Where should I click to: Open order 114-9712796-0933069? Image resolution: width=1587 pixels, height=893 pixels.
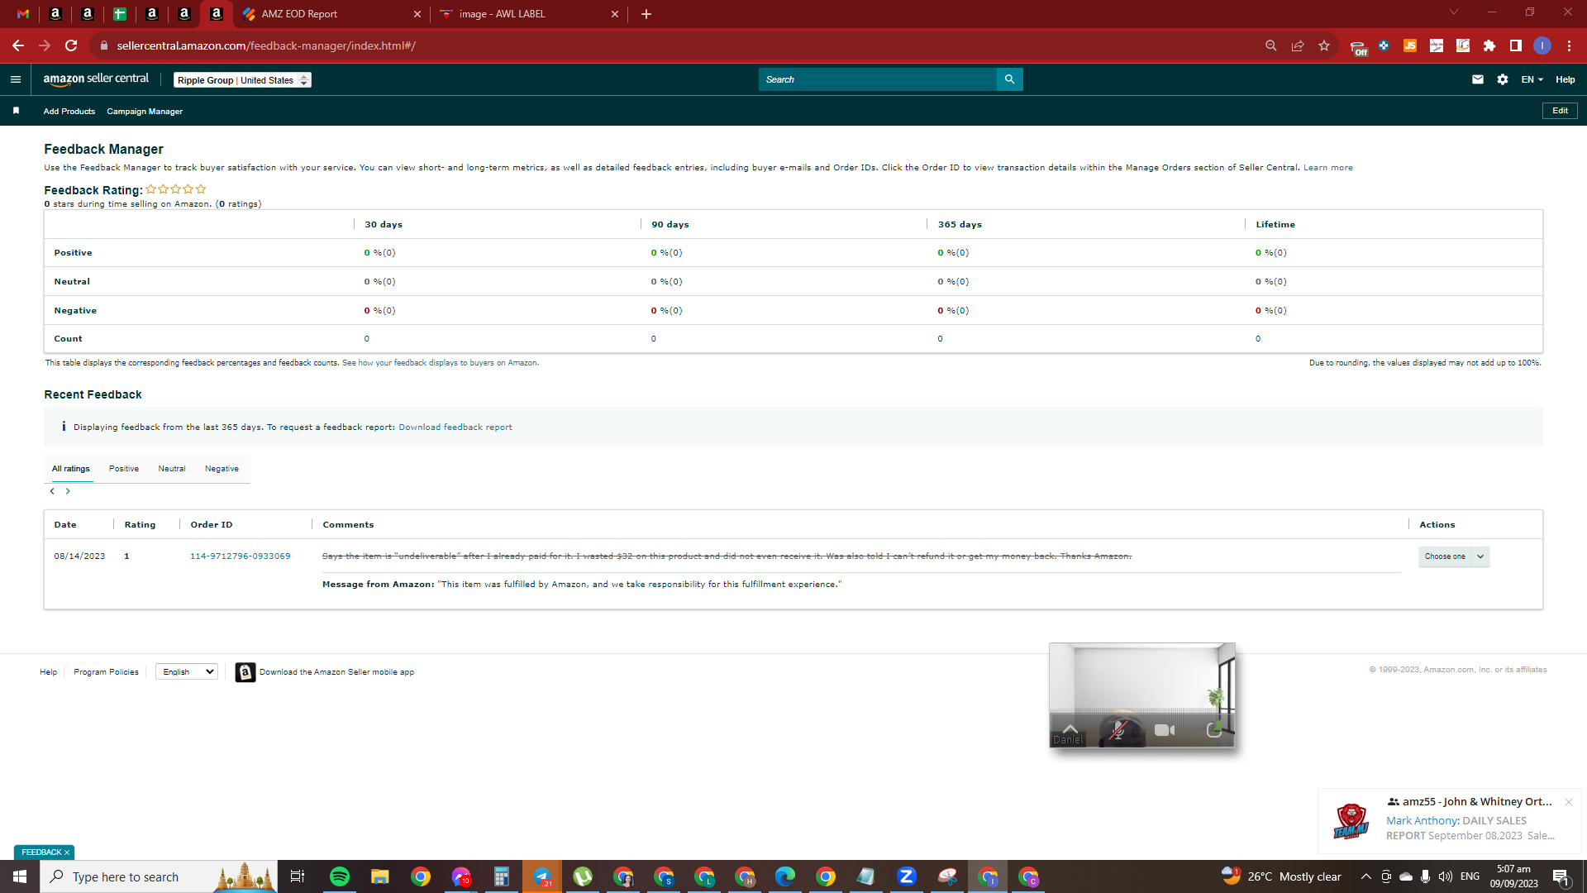click(241, 556)
